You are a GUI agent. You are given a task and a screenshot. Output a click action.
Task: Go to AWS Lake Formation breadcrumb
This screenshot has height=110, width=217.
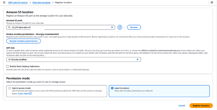(18, 2)
